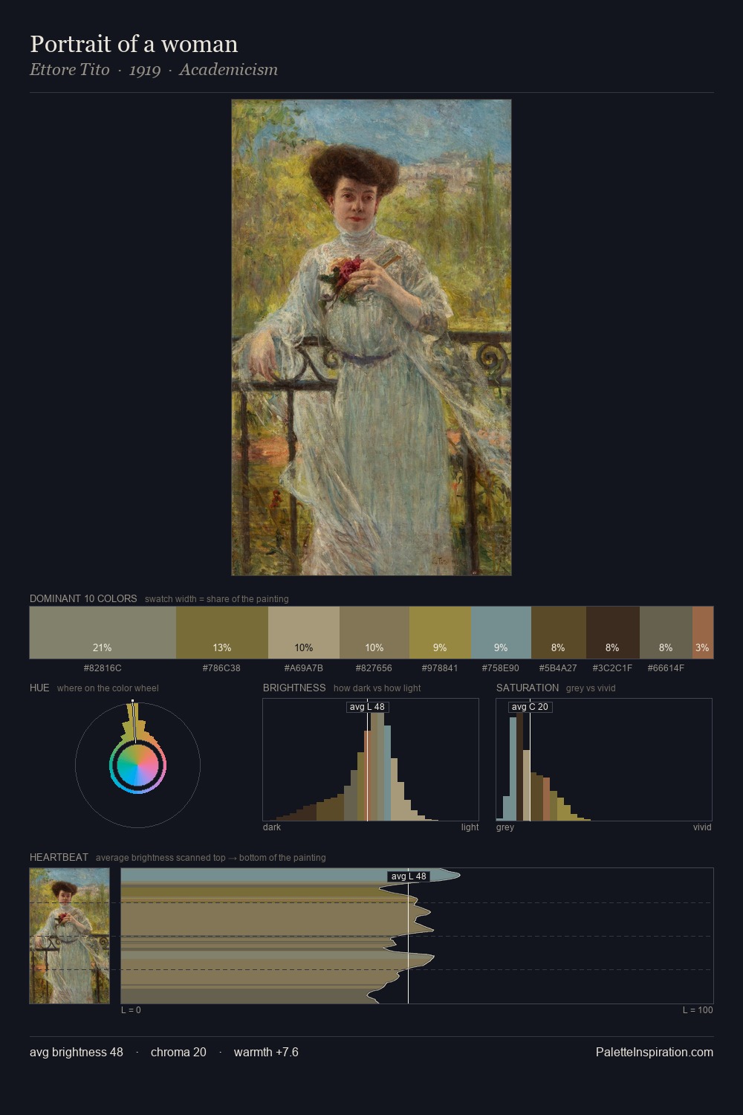Click the 'light' axis label
743x1115 pixels.
click(x=470, y=827)
